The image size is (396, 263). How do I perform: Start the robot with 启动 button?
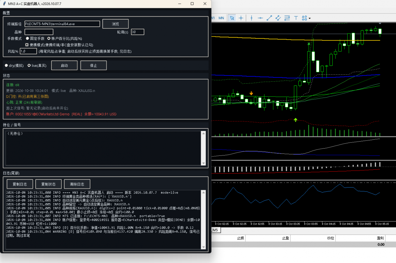[x=64, y=66]
